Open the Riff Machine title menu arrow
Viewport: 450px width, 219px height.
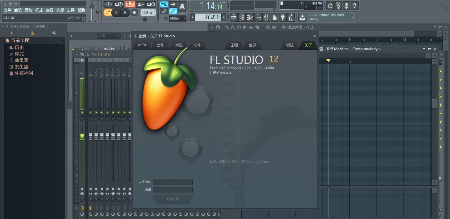(x=380, y=49)
